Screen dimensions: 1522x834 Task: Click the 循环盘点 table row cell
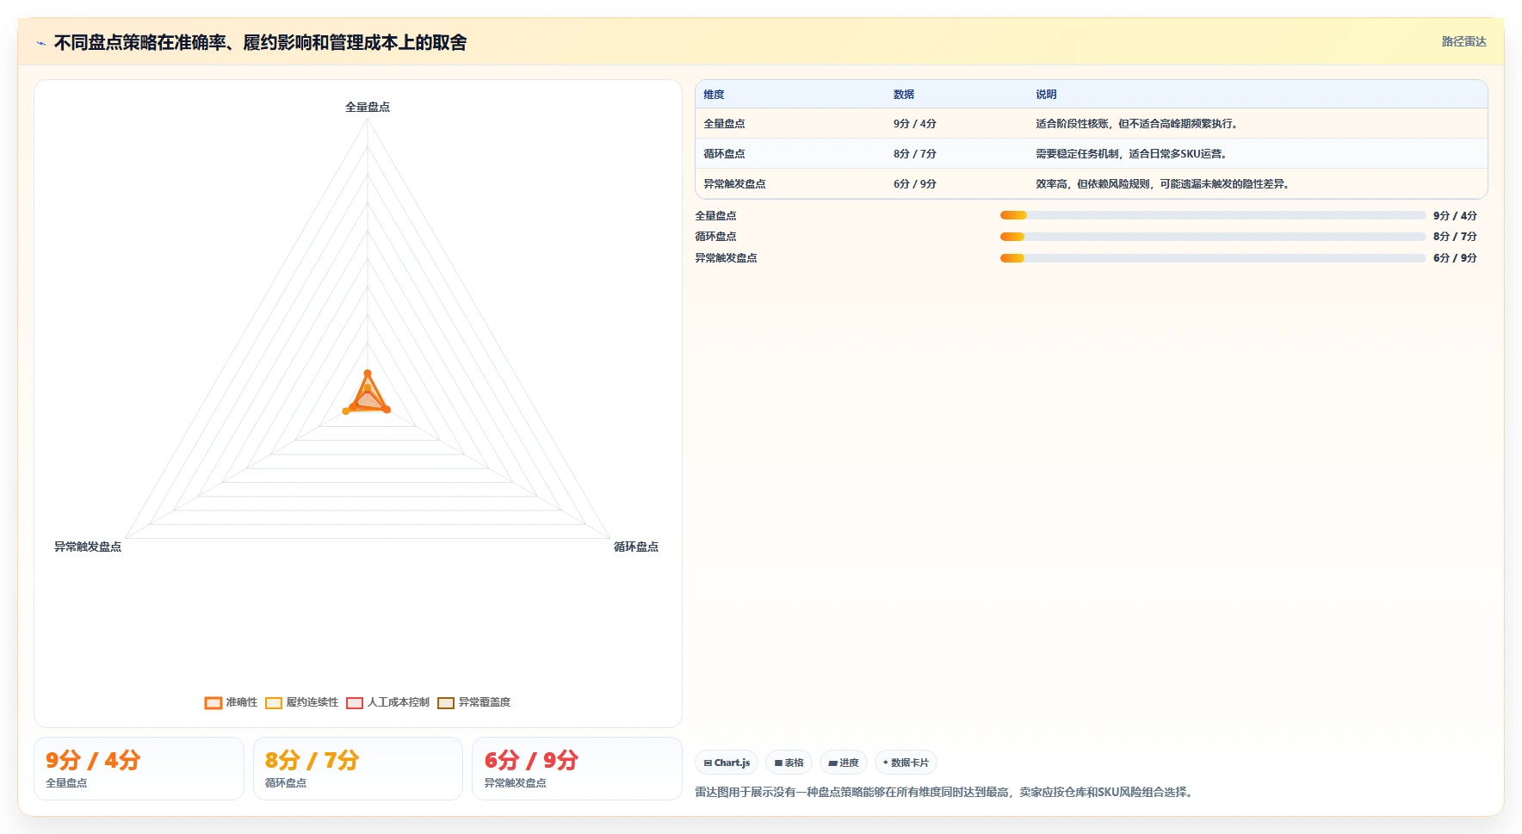tap(724, 154)
